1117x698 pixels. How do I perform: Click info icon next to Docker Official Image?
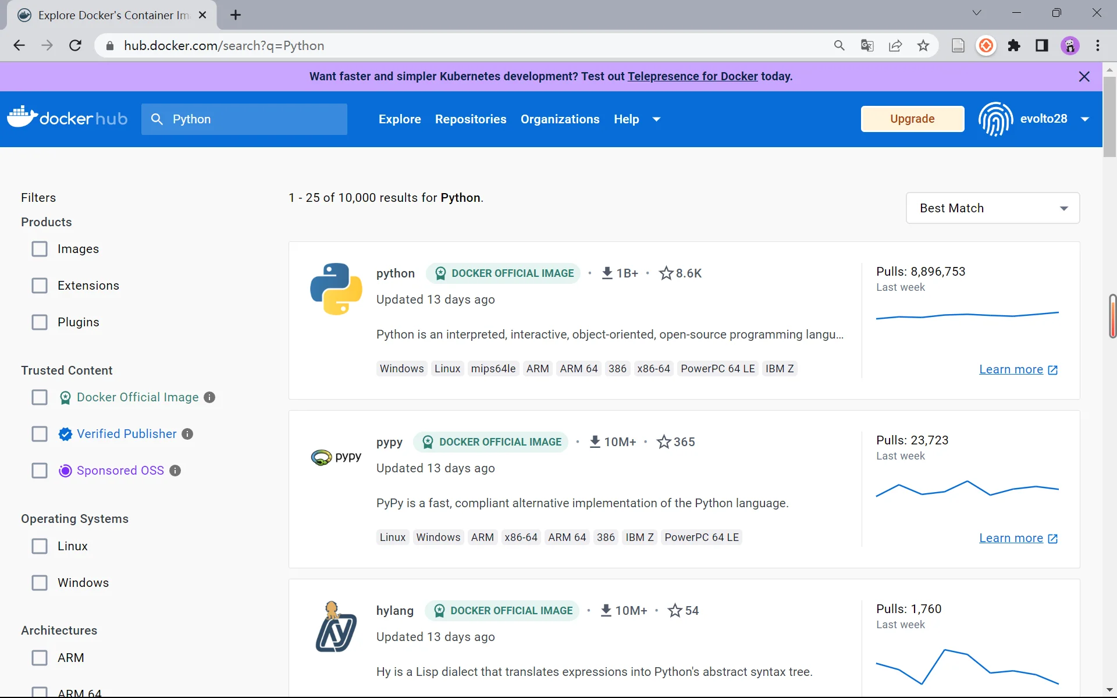(210, 397)
